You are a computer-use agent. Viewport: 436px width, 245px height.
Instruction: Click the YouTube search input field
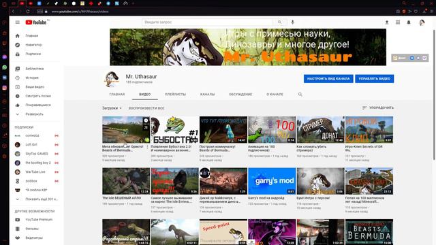click(x=207, y=22)
